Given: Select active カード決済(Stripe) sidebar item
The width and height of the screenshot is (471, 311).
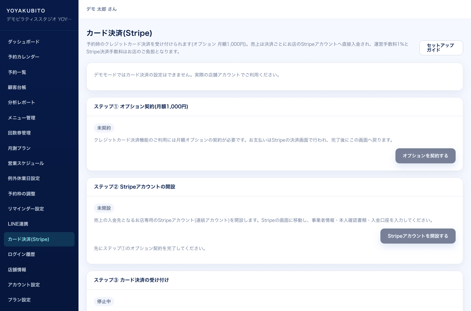Looking at the screenshot, I should coord(39,239).
